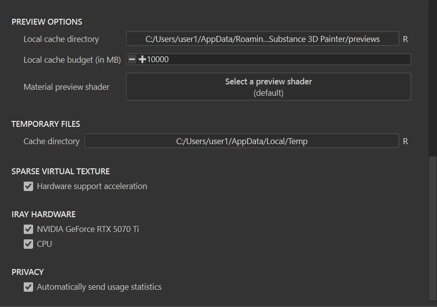Click the minus icon for cache budget
Image resolution: width=437 pixels, height=307 pixels.
(x=132, y=60)
